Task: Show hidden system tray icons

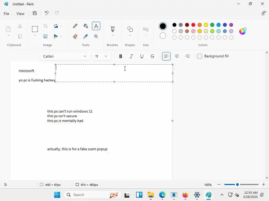Action: click(x=222, y=195)
